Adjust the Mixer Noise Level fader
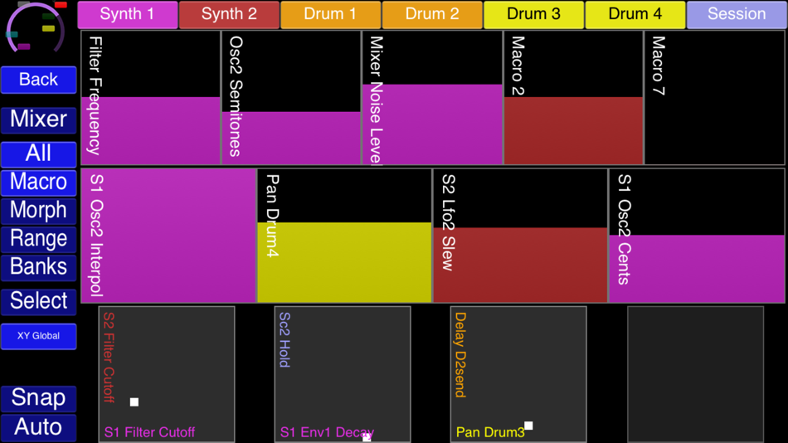The width and height of the screenshot is (788, 443). point(432,98)
